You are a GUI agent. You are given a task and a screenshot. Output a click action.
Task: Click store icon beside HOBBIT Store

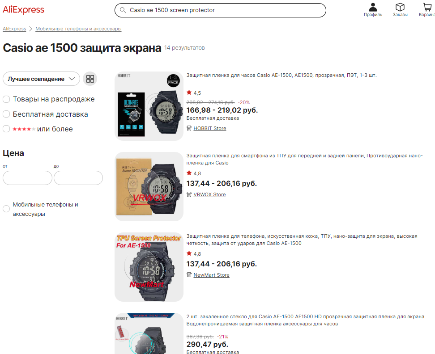(189, 128)
